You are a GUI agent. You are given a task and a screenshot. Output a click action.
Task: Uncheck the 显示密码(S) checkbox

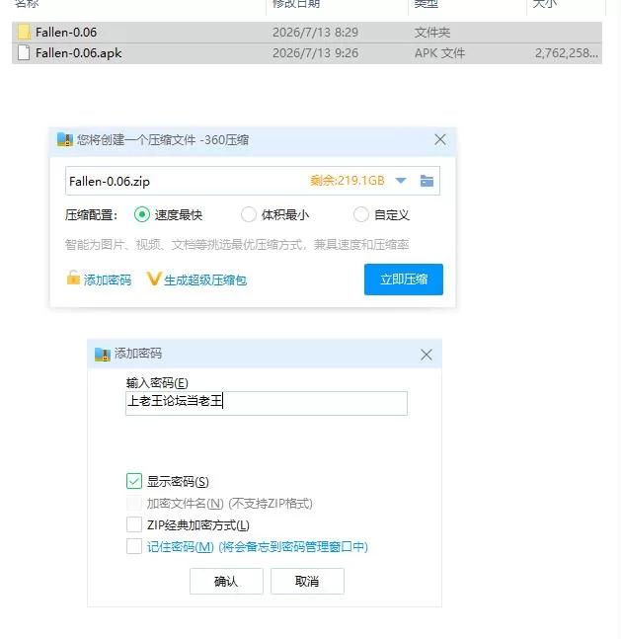point(134,481)
